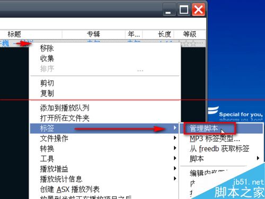
Task: Click 管理脚本 in the submenu
Action: [x=222, y=128]
